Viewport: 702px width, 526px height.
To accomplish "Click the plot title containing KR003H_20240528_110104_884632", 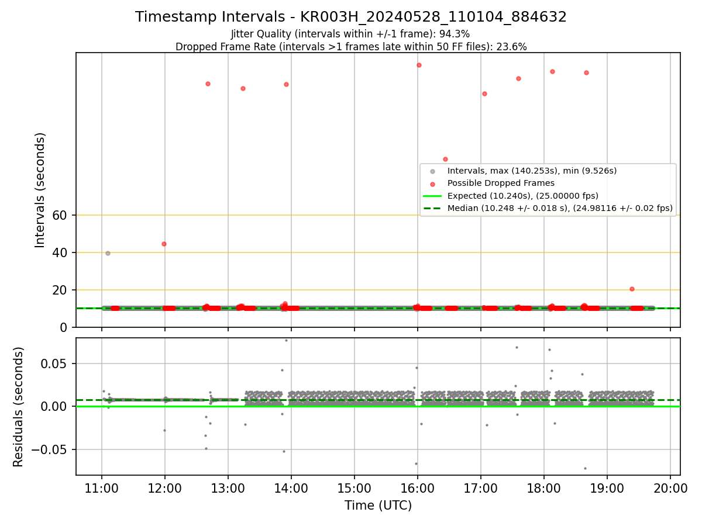I will pos(351,17).
